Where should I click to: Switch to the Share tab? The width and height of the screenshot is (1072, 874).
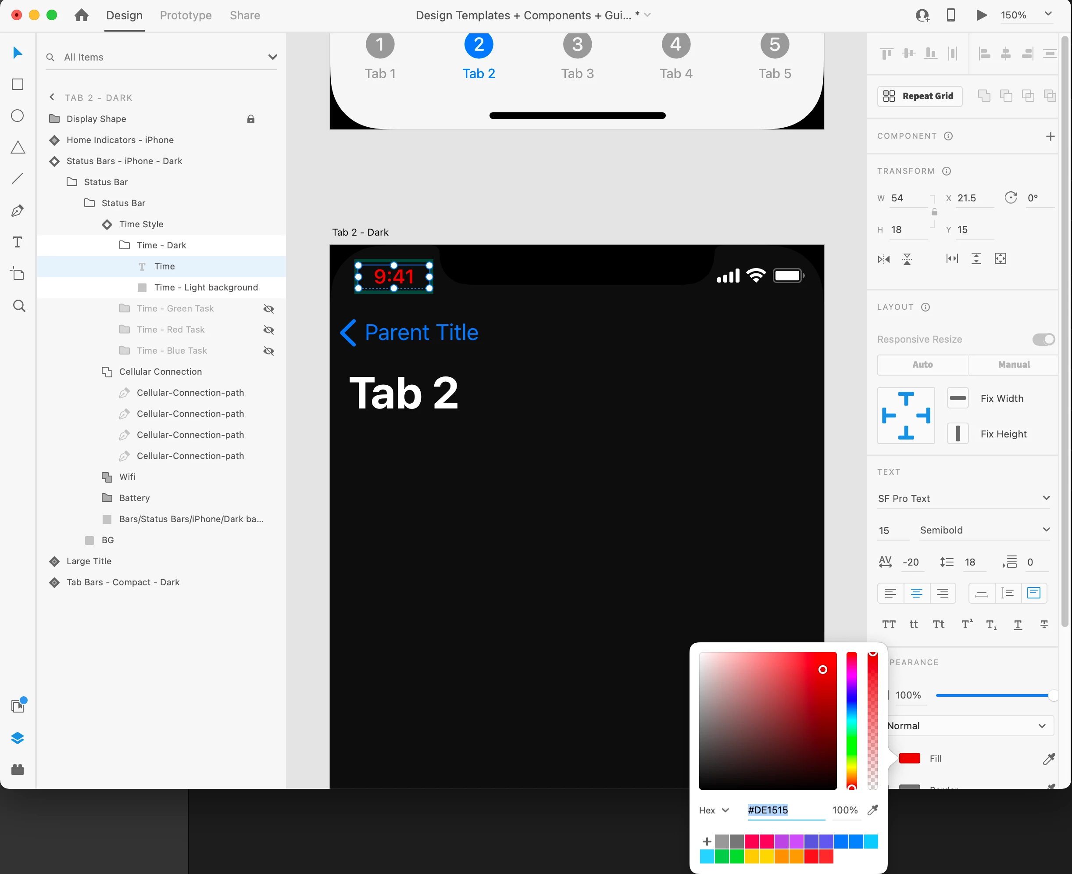click(x=245, y=15)
